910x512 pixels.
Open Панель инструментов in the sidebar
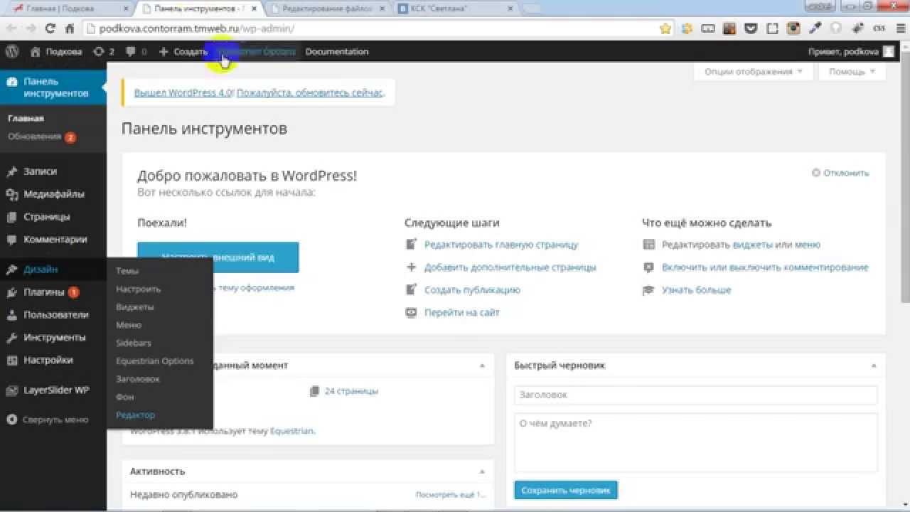(x=53, y=87)
